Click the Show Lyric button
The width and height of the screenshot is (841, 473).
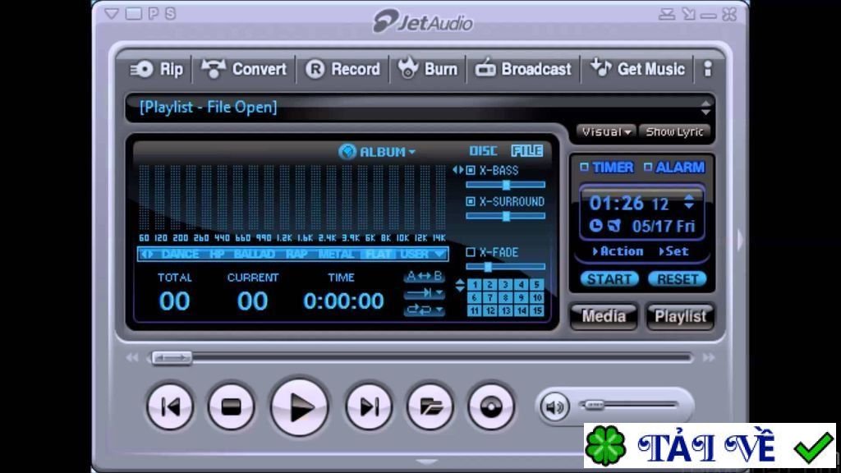(x=674, y=132)
